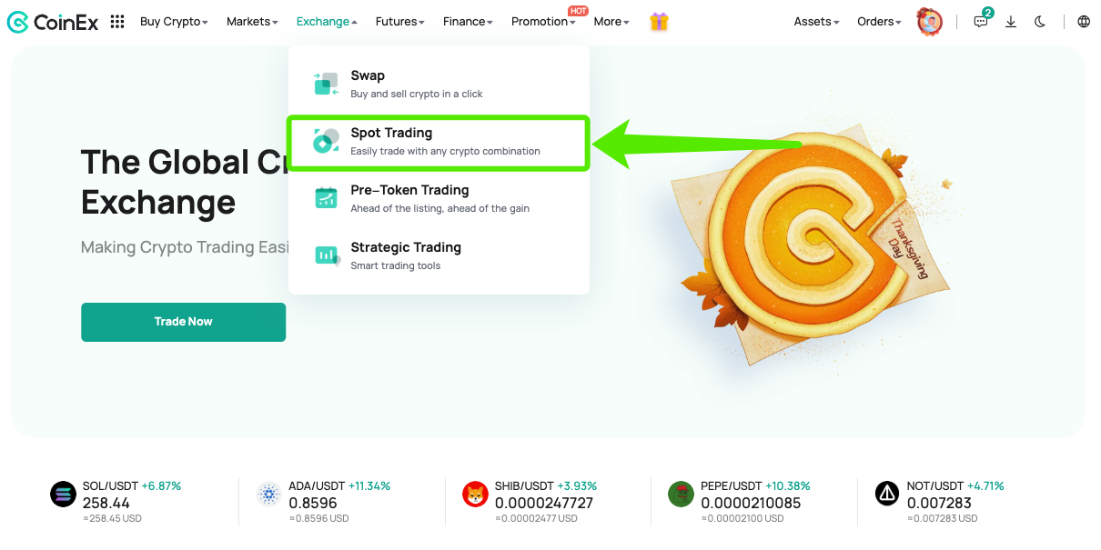Viewport: 1101px width, 550px height.
Task: Click the download app icon
Action: coord(1011,22)
